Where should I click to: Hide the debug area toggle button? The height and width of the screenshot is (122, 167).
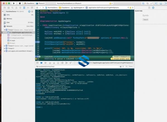tap(37, 63)
